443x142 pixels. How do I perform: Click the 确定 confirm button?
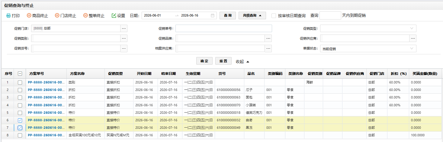[x=204, y=61]
